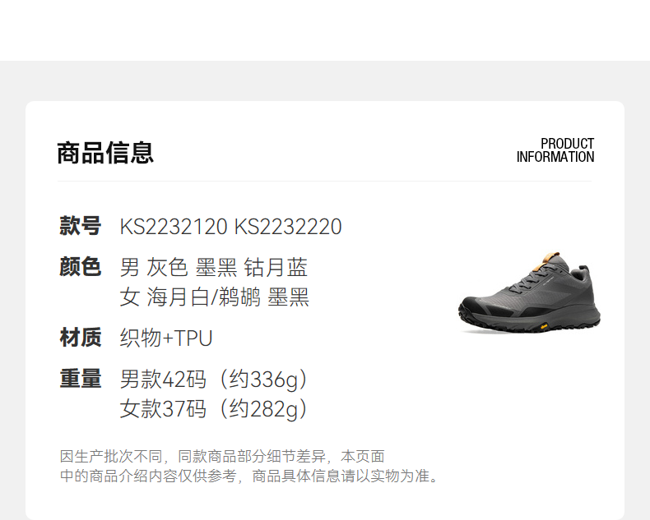Click the 款号 label
Screen dimensions: 650x520
[x=80, y=226]
